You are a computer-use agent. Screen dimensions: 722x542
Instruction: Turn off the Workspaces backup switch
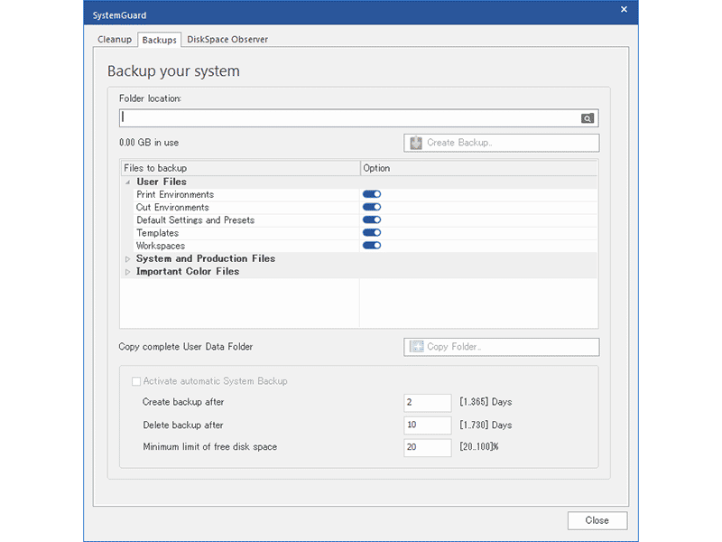(x=372, y=246)
